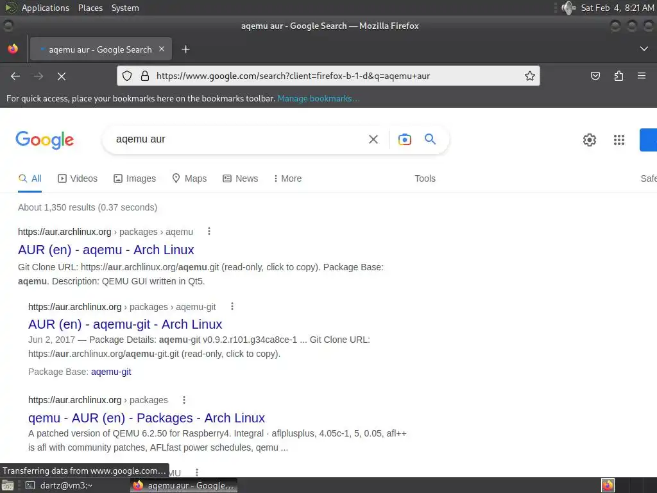Open the Firefox extensions menu

[x=619, y=76]
